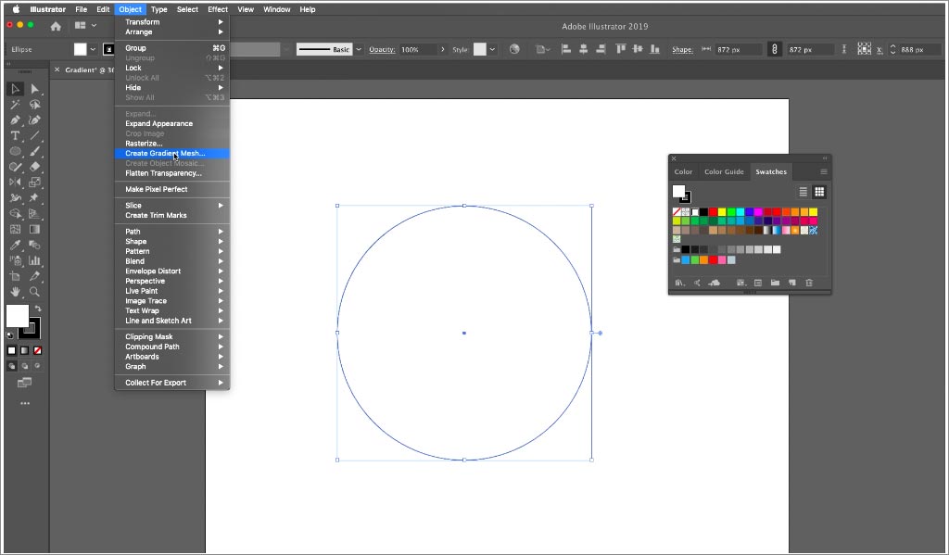Select the red swatch in Swatches panel
Viewport: 949px width, 555px height.
coord(711,211)
